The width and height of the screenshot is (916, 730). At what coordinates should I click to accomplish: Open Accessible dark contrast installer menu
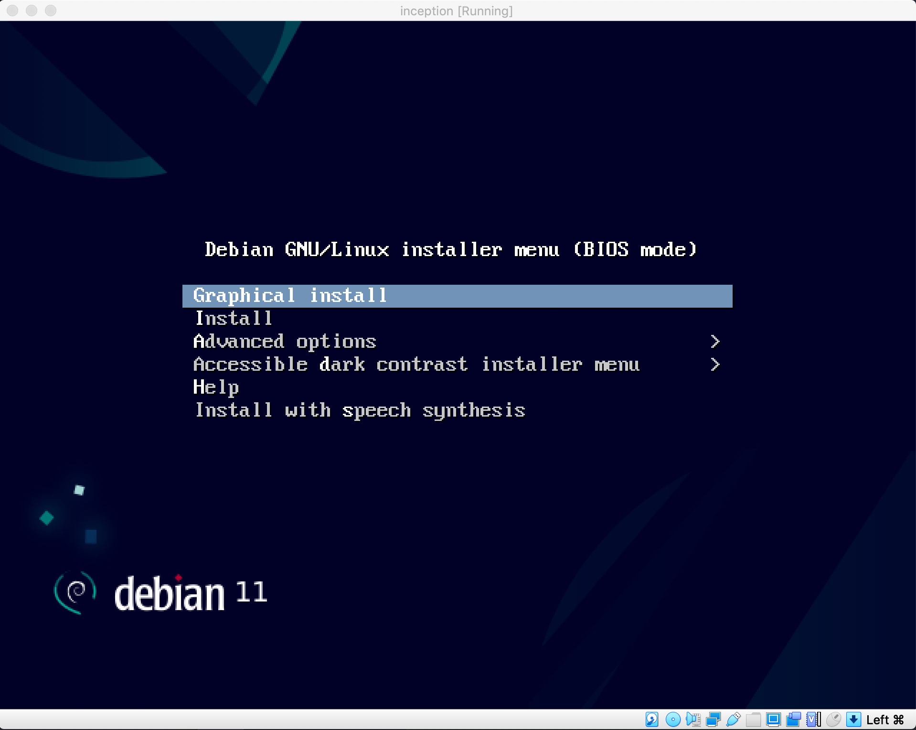pos(457,365)
